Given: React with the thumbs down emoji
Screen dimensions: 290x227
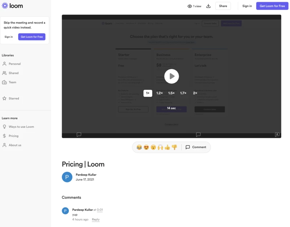Looking at the screenshot, I should (x=174, y=147).
